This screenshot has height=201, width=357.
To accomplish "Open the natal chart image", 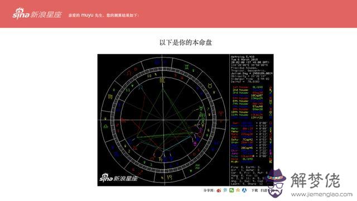I will 186,120.
